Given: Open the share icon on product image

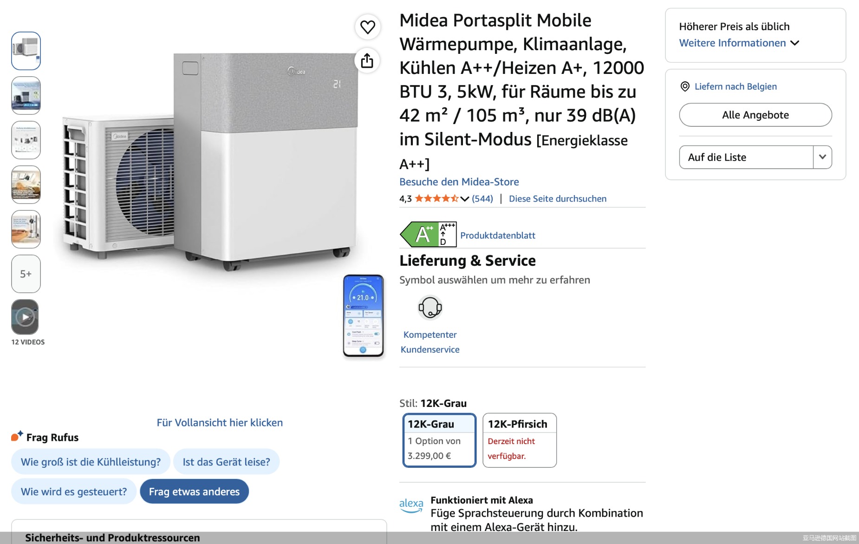Looking at the screenshot, I should pyautogui.click(x=367, y=60).
